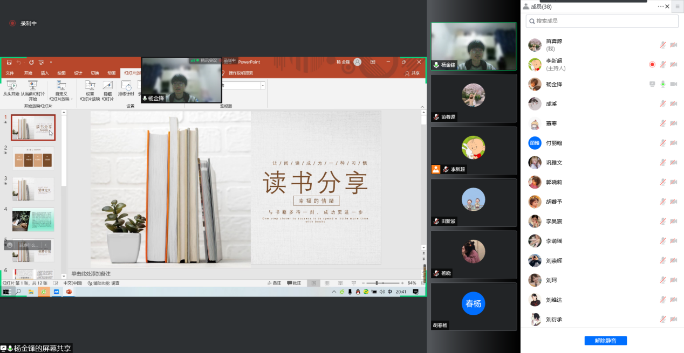The image size is (684, 353).
Task: Switch to the 开始 ribbon tab
Action: pos(28,73)
